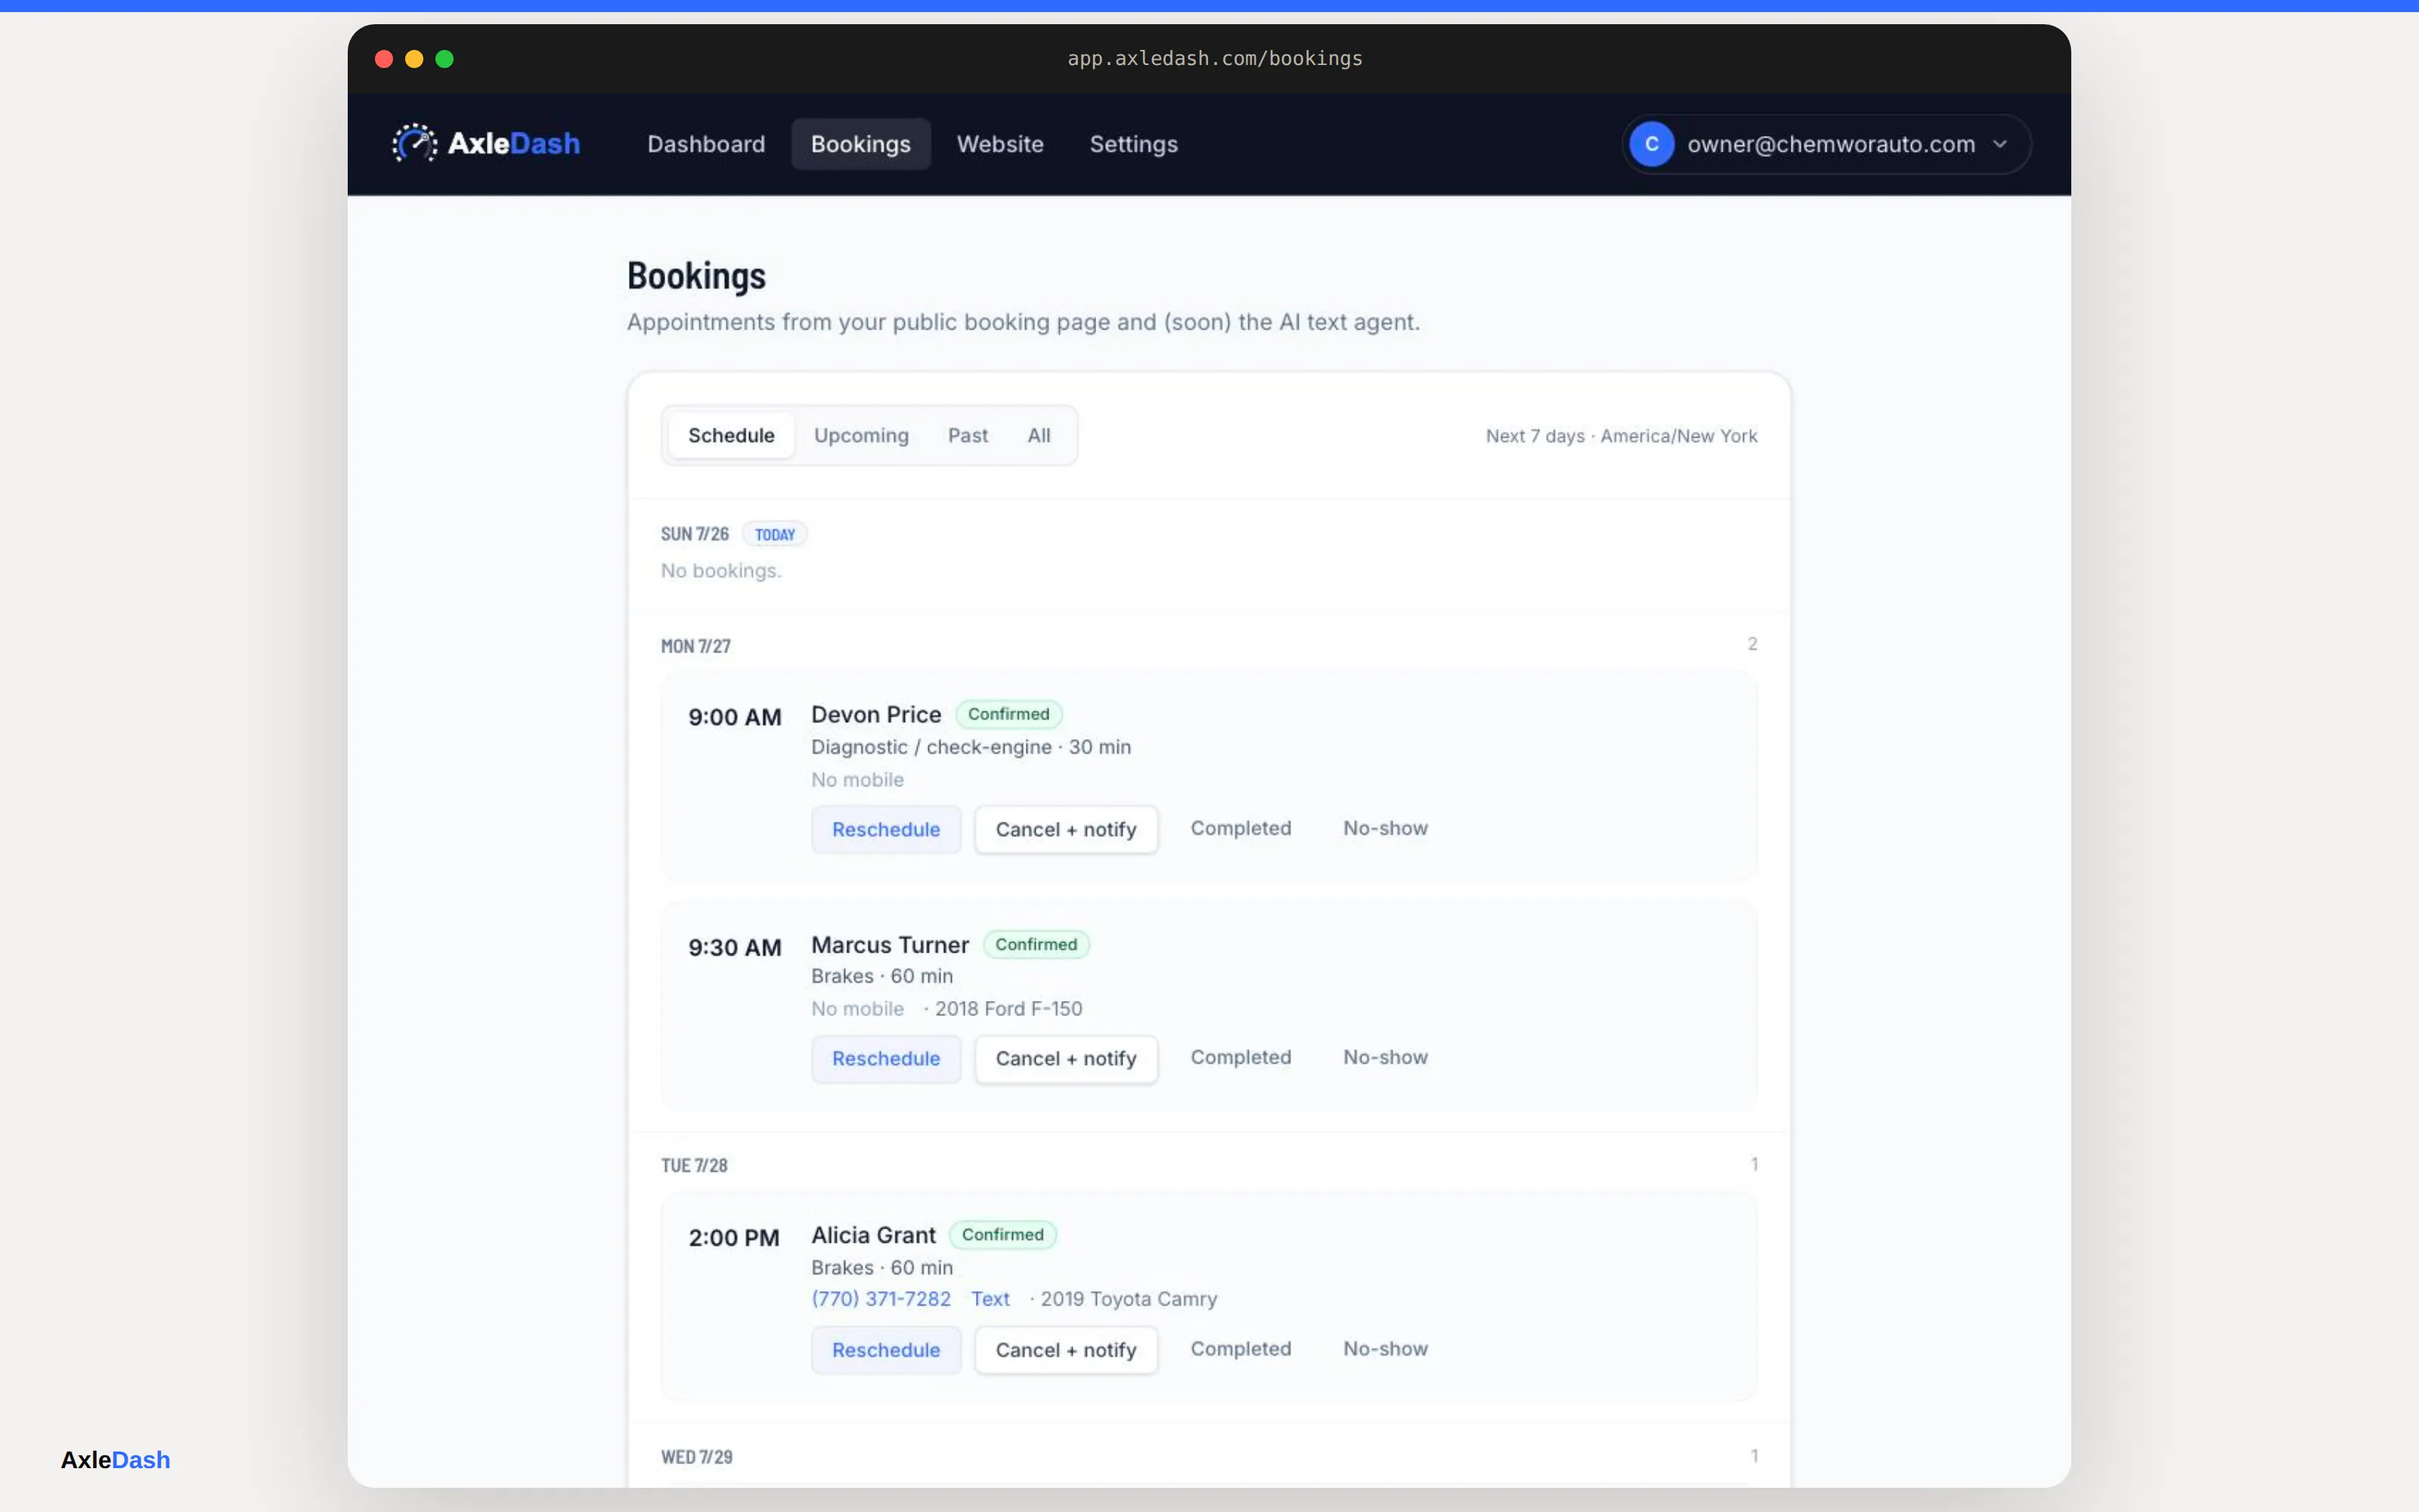Click the 'No bookings.' text under Sunday

pyautogui.click(x=720, y=571)
